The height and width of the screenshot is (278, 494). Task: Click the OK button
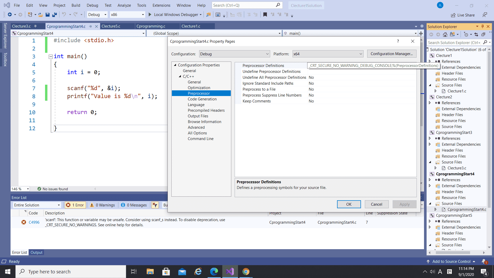[x=349, y=204]
